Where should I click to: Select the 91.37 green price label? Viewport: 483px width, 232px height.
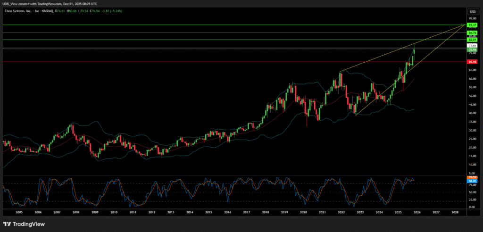click(472, 25)
